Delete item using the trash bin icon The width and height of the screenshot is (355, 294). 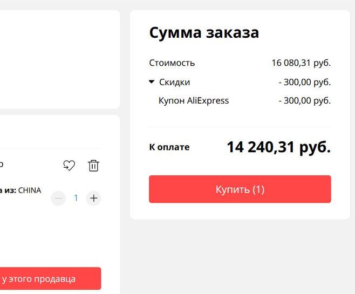coord(93,166)
